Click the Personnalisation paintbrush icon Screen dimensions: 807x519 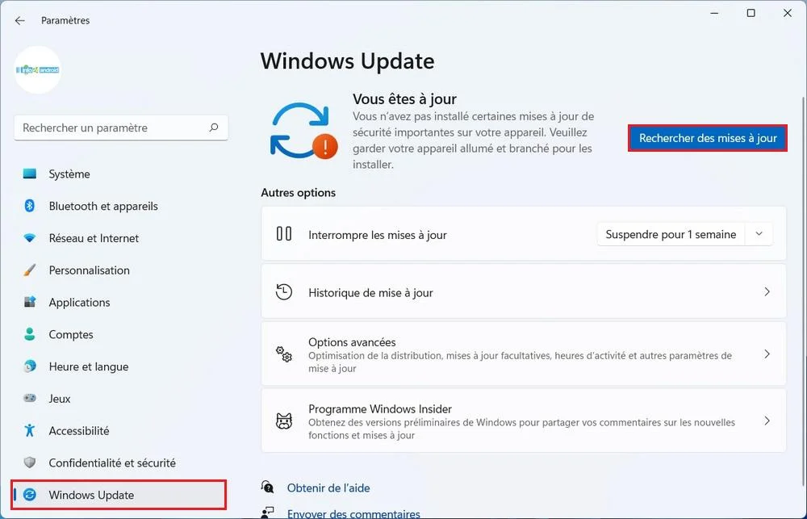tap(30, 270)
